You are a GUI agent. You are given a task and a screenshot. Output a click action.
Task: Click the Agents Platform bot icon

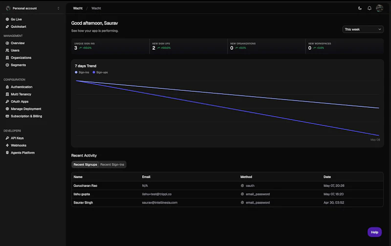[7, 153]
